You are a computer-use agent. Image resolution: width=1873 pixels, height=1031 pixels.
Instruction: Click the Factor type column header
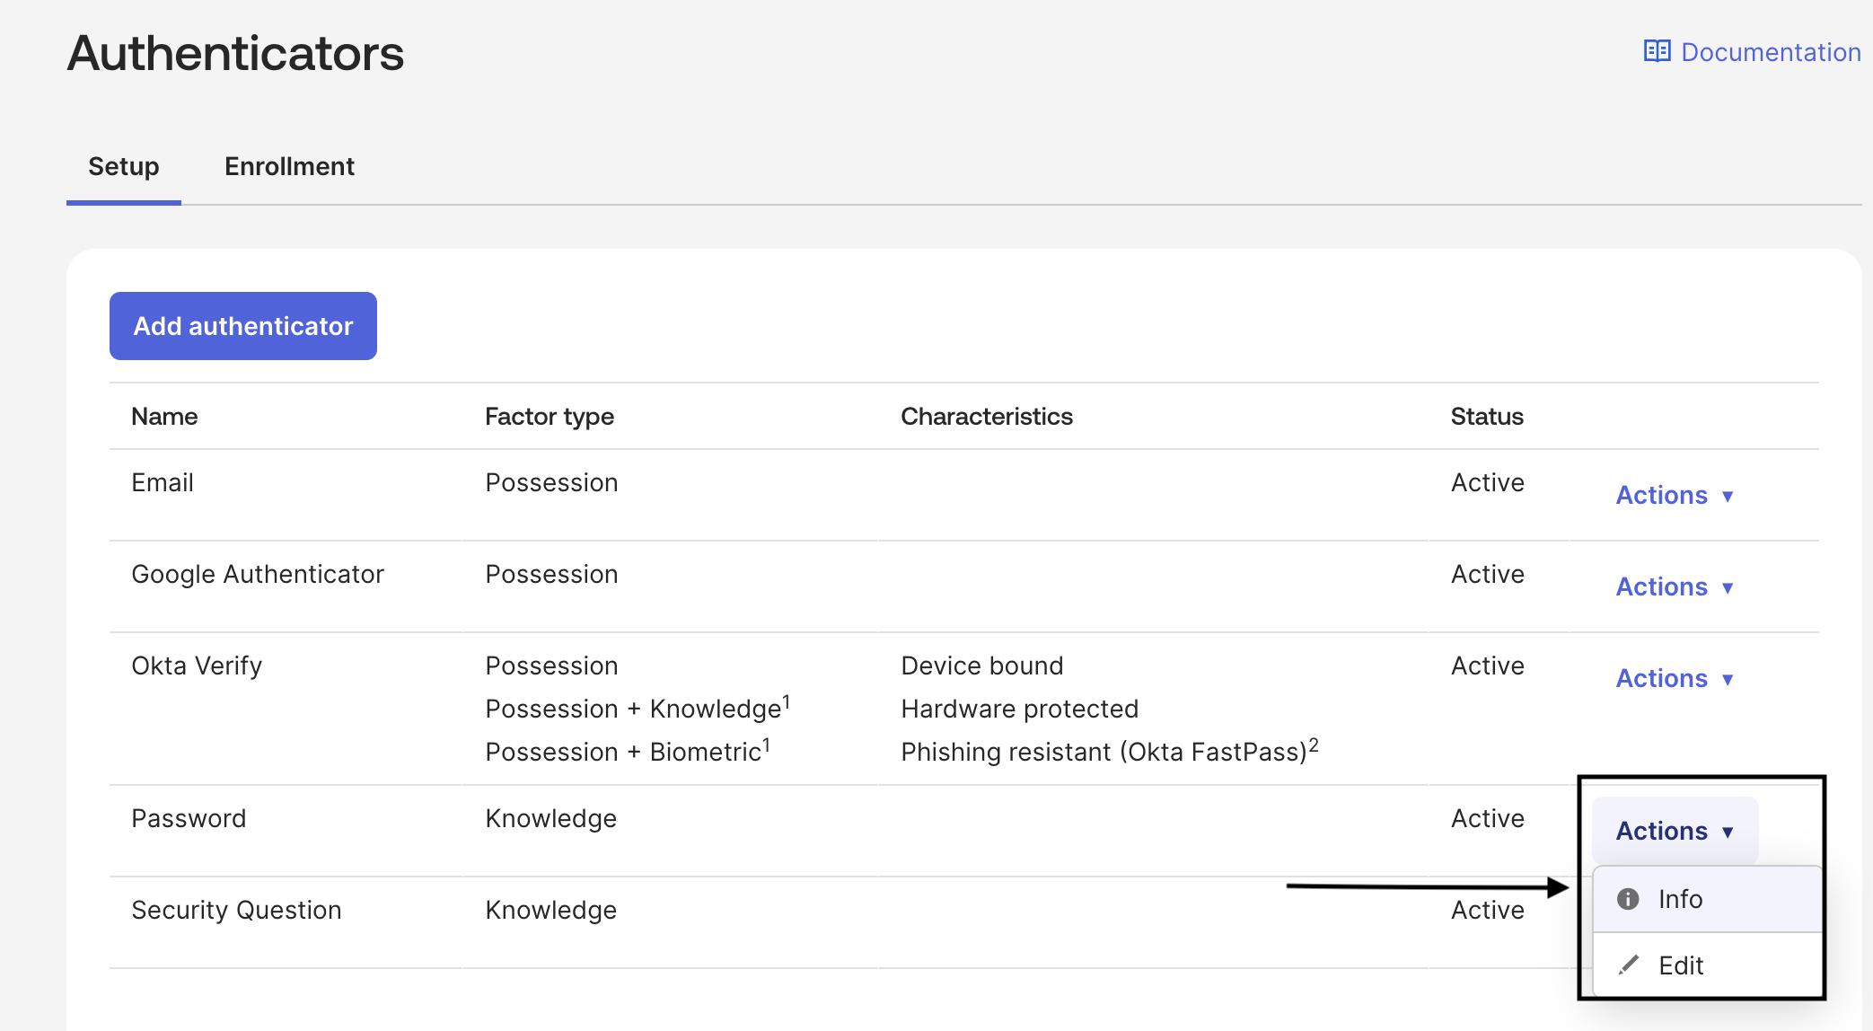click(549, 416)
